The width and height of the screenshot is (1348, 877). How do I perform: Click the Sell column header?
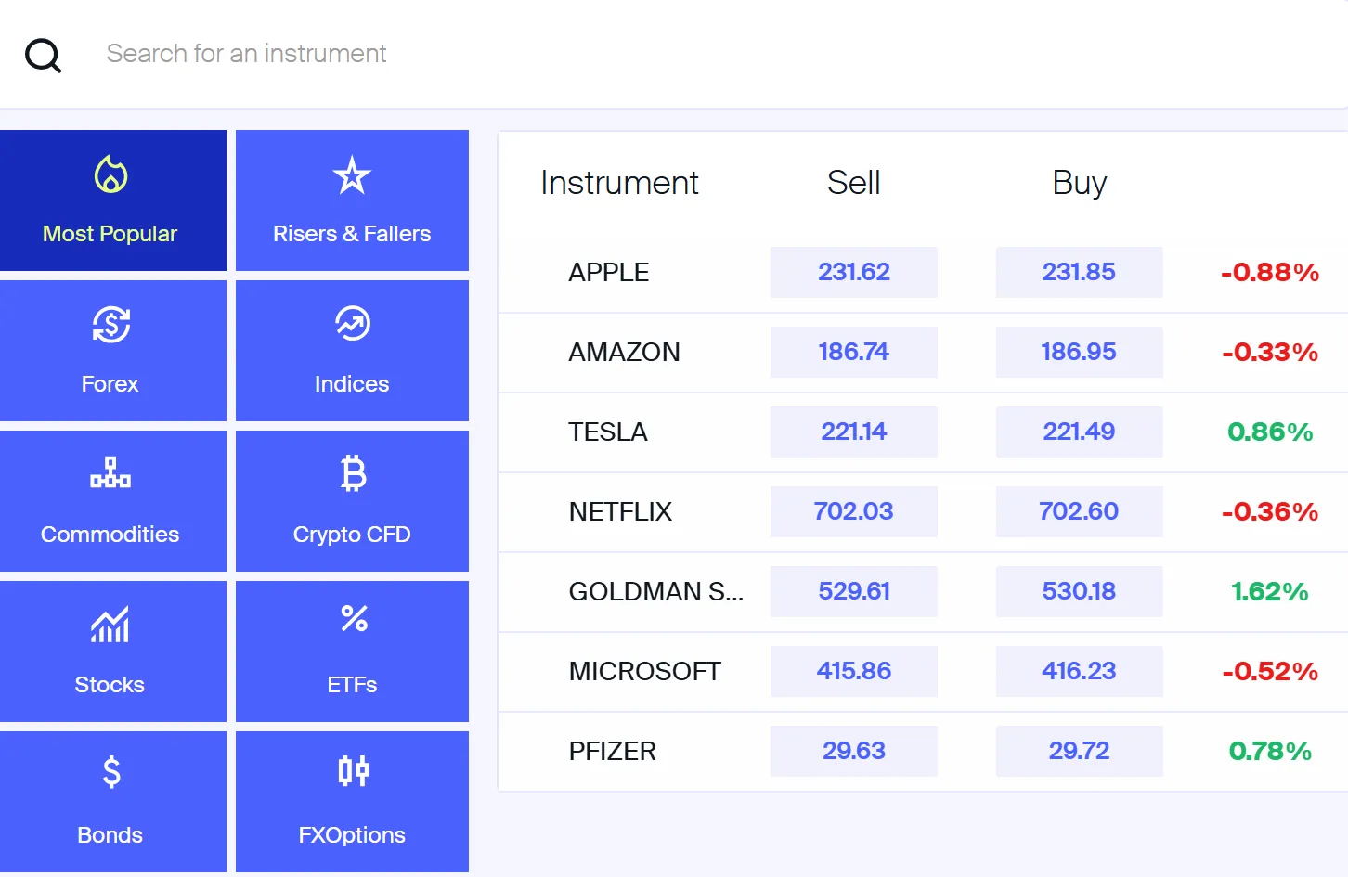(853, 183)
